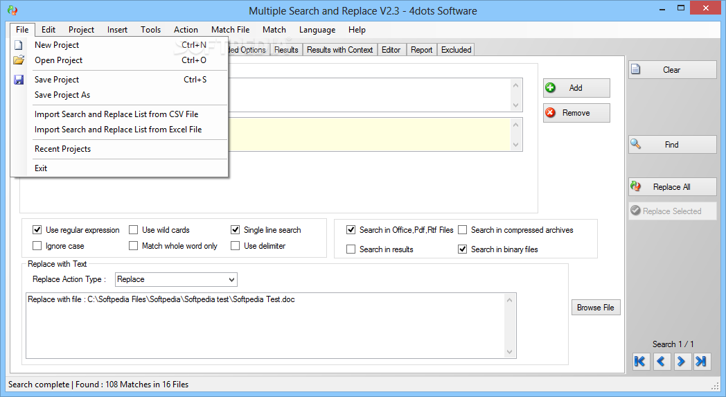Click the Save Project floppy icon
726x397 pixels.
[x=19, y=80]
